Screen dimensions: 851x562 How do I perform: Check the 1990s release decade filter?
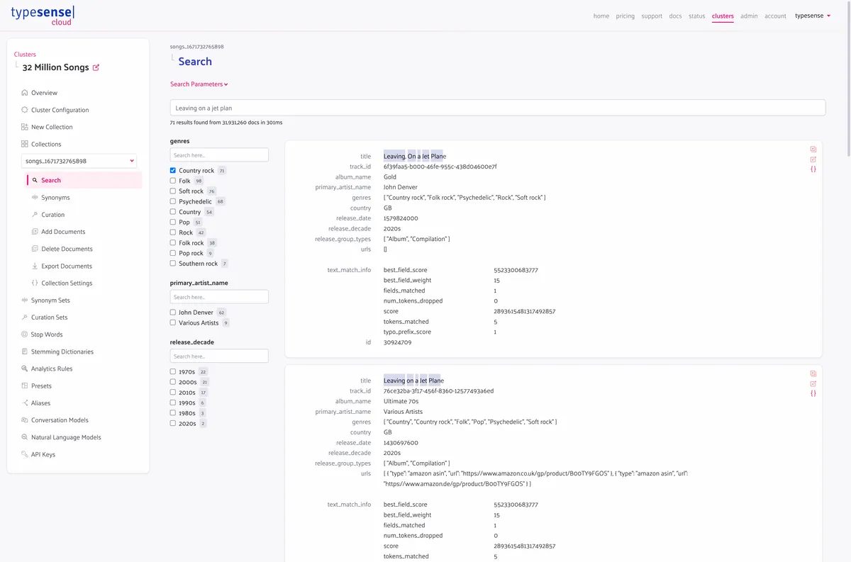[x=173, y=403]
